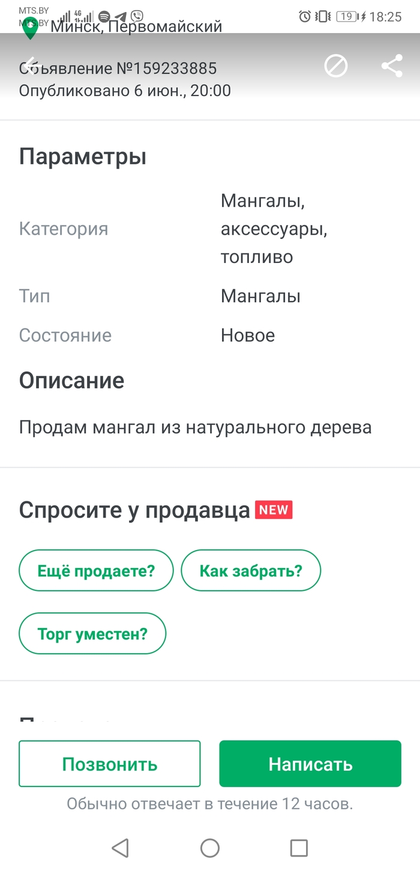The height and width of the screenshot is (873, 420).
Task: Choose the "Как забрать?" question chip
Action: (x=251, y=570)
